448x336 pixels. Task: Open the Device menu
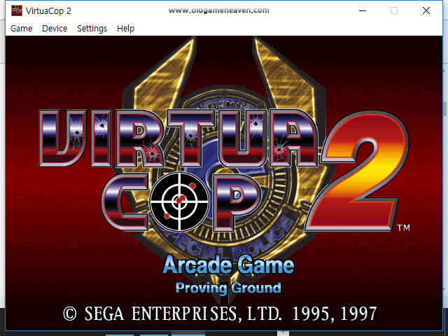pyautogui.click(x=55, y=29)
